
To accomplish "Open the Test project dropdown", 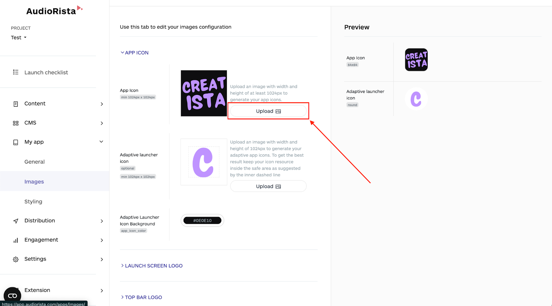I will coord(19,38).
